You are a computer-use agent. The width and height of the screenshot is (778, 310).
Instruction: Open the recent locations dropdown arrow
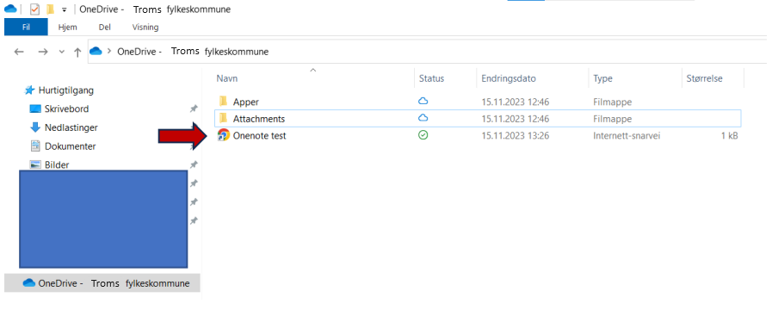point(61,52)
